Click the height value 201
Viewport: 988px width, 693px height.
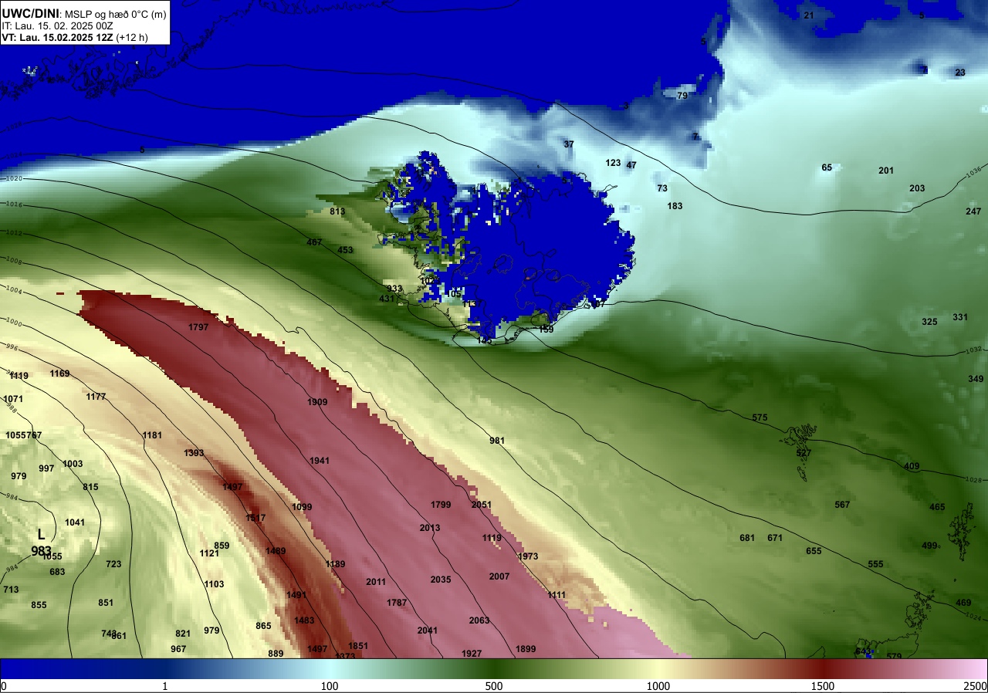pos(886,171)
